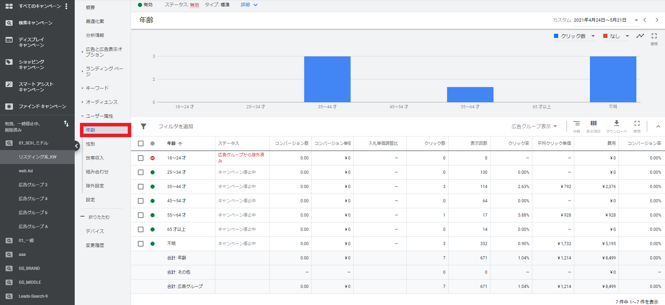Click the ファインドキャンペーン asterisk icon
The height and width of the screenshot is (305, 665).
[9, 107]
